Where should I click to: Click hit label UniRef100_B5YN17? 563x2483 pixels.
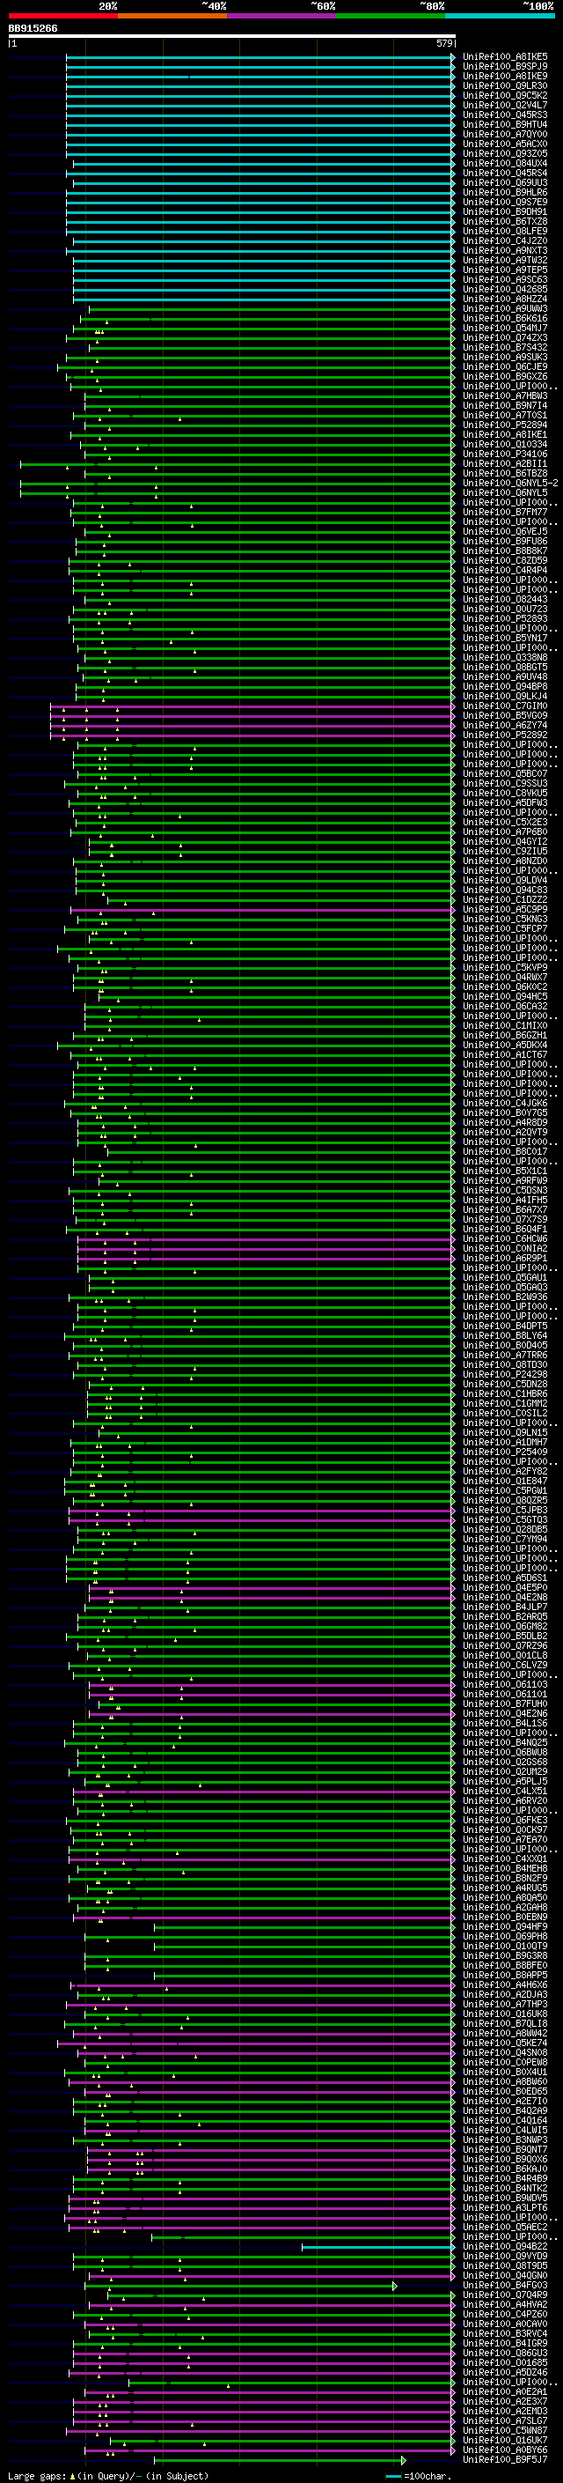tap(505, 638)
